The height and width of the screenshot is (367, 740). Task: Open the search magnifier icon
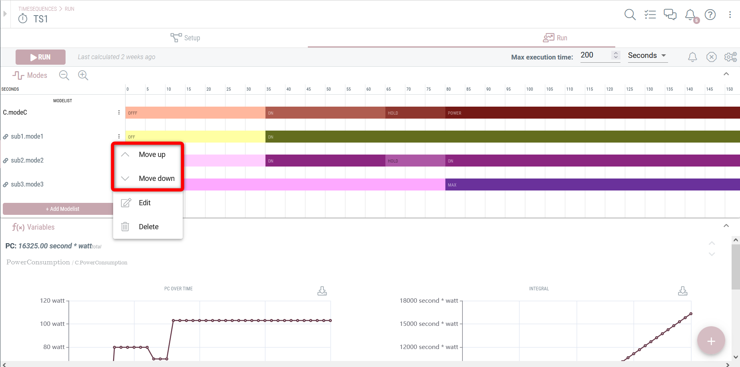coord(630,15)
